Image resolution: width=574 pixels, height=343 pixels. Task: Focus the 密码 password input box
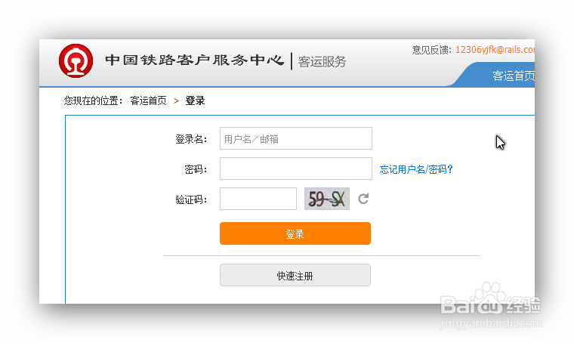[x=296, y=168]
